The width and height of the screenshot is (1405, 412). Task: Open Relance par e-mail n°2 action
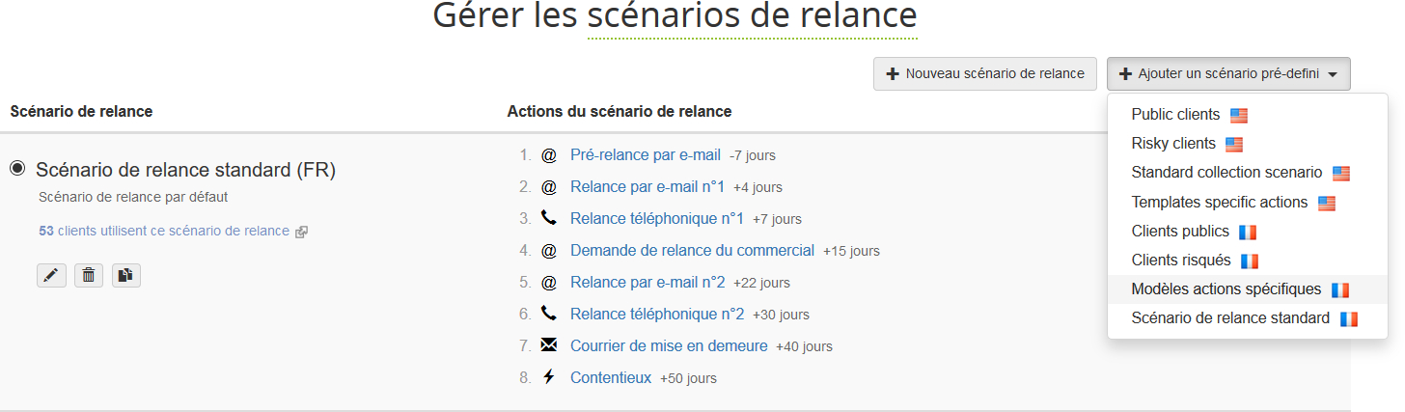pyautogui.click(x=647, y=282)
